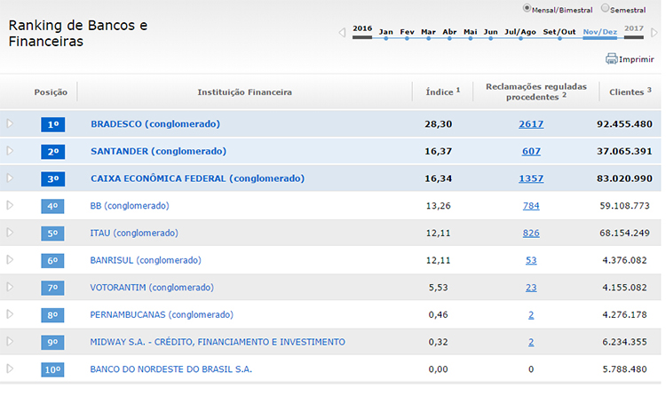Select the Jun month on timeline
666x396 pixels.
[x=490, y=32]
